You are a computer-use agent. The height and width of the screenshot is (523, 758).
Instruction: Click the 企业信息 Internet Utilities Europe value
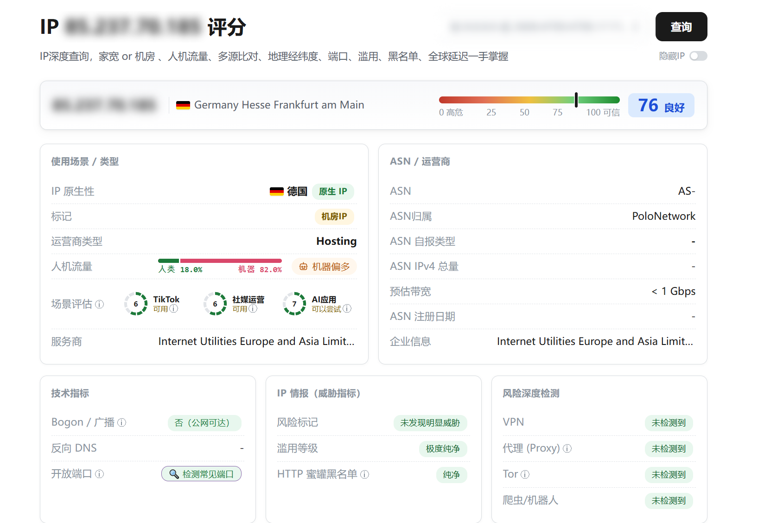595,341
